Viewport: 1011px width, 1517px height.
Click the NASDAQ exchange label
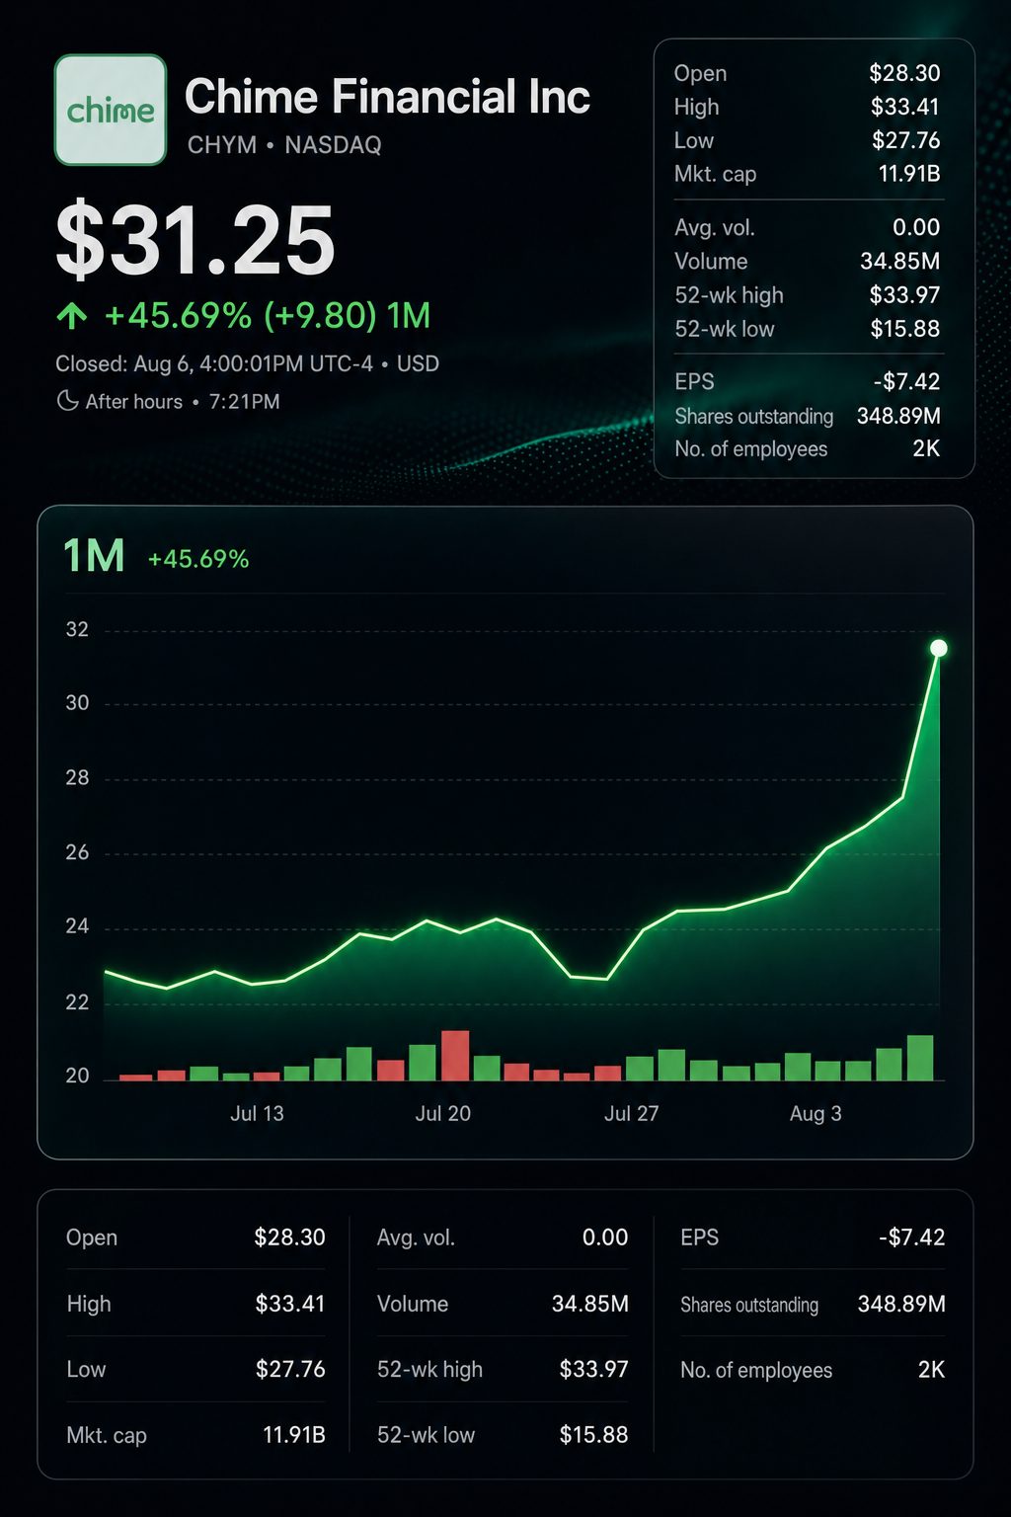tap(333, 145)
